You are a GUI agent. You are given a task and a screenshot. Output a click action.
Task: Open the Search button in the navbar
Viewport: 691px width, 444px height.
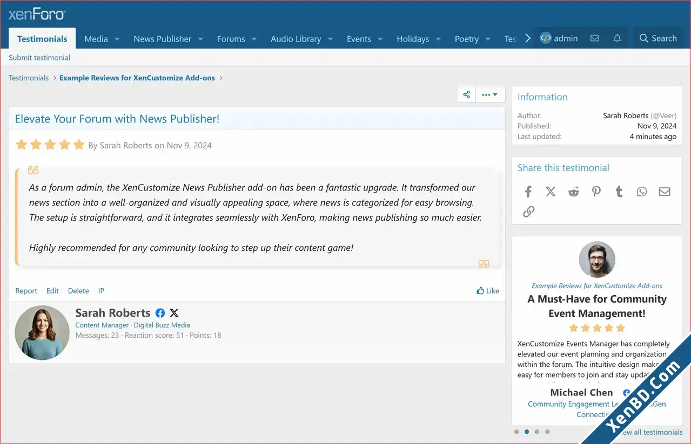[x=658, y=38]
